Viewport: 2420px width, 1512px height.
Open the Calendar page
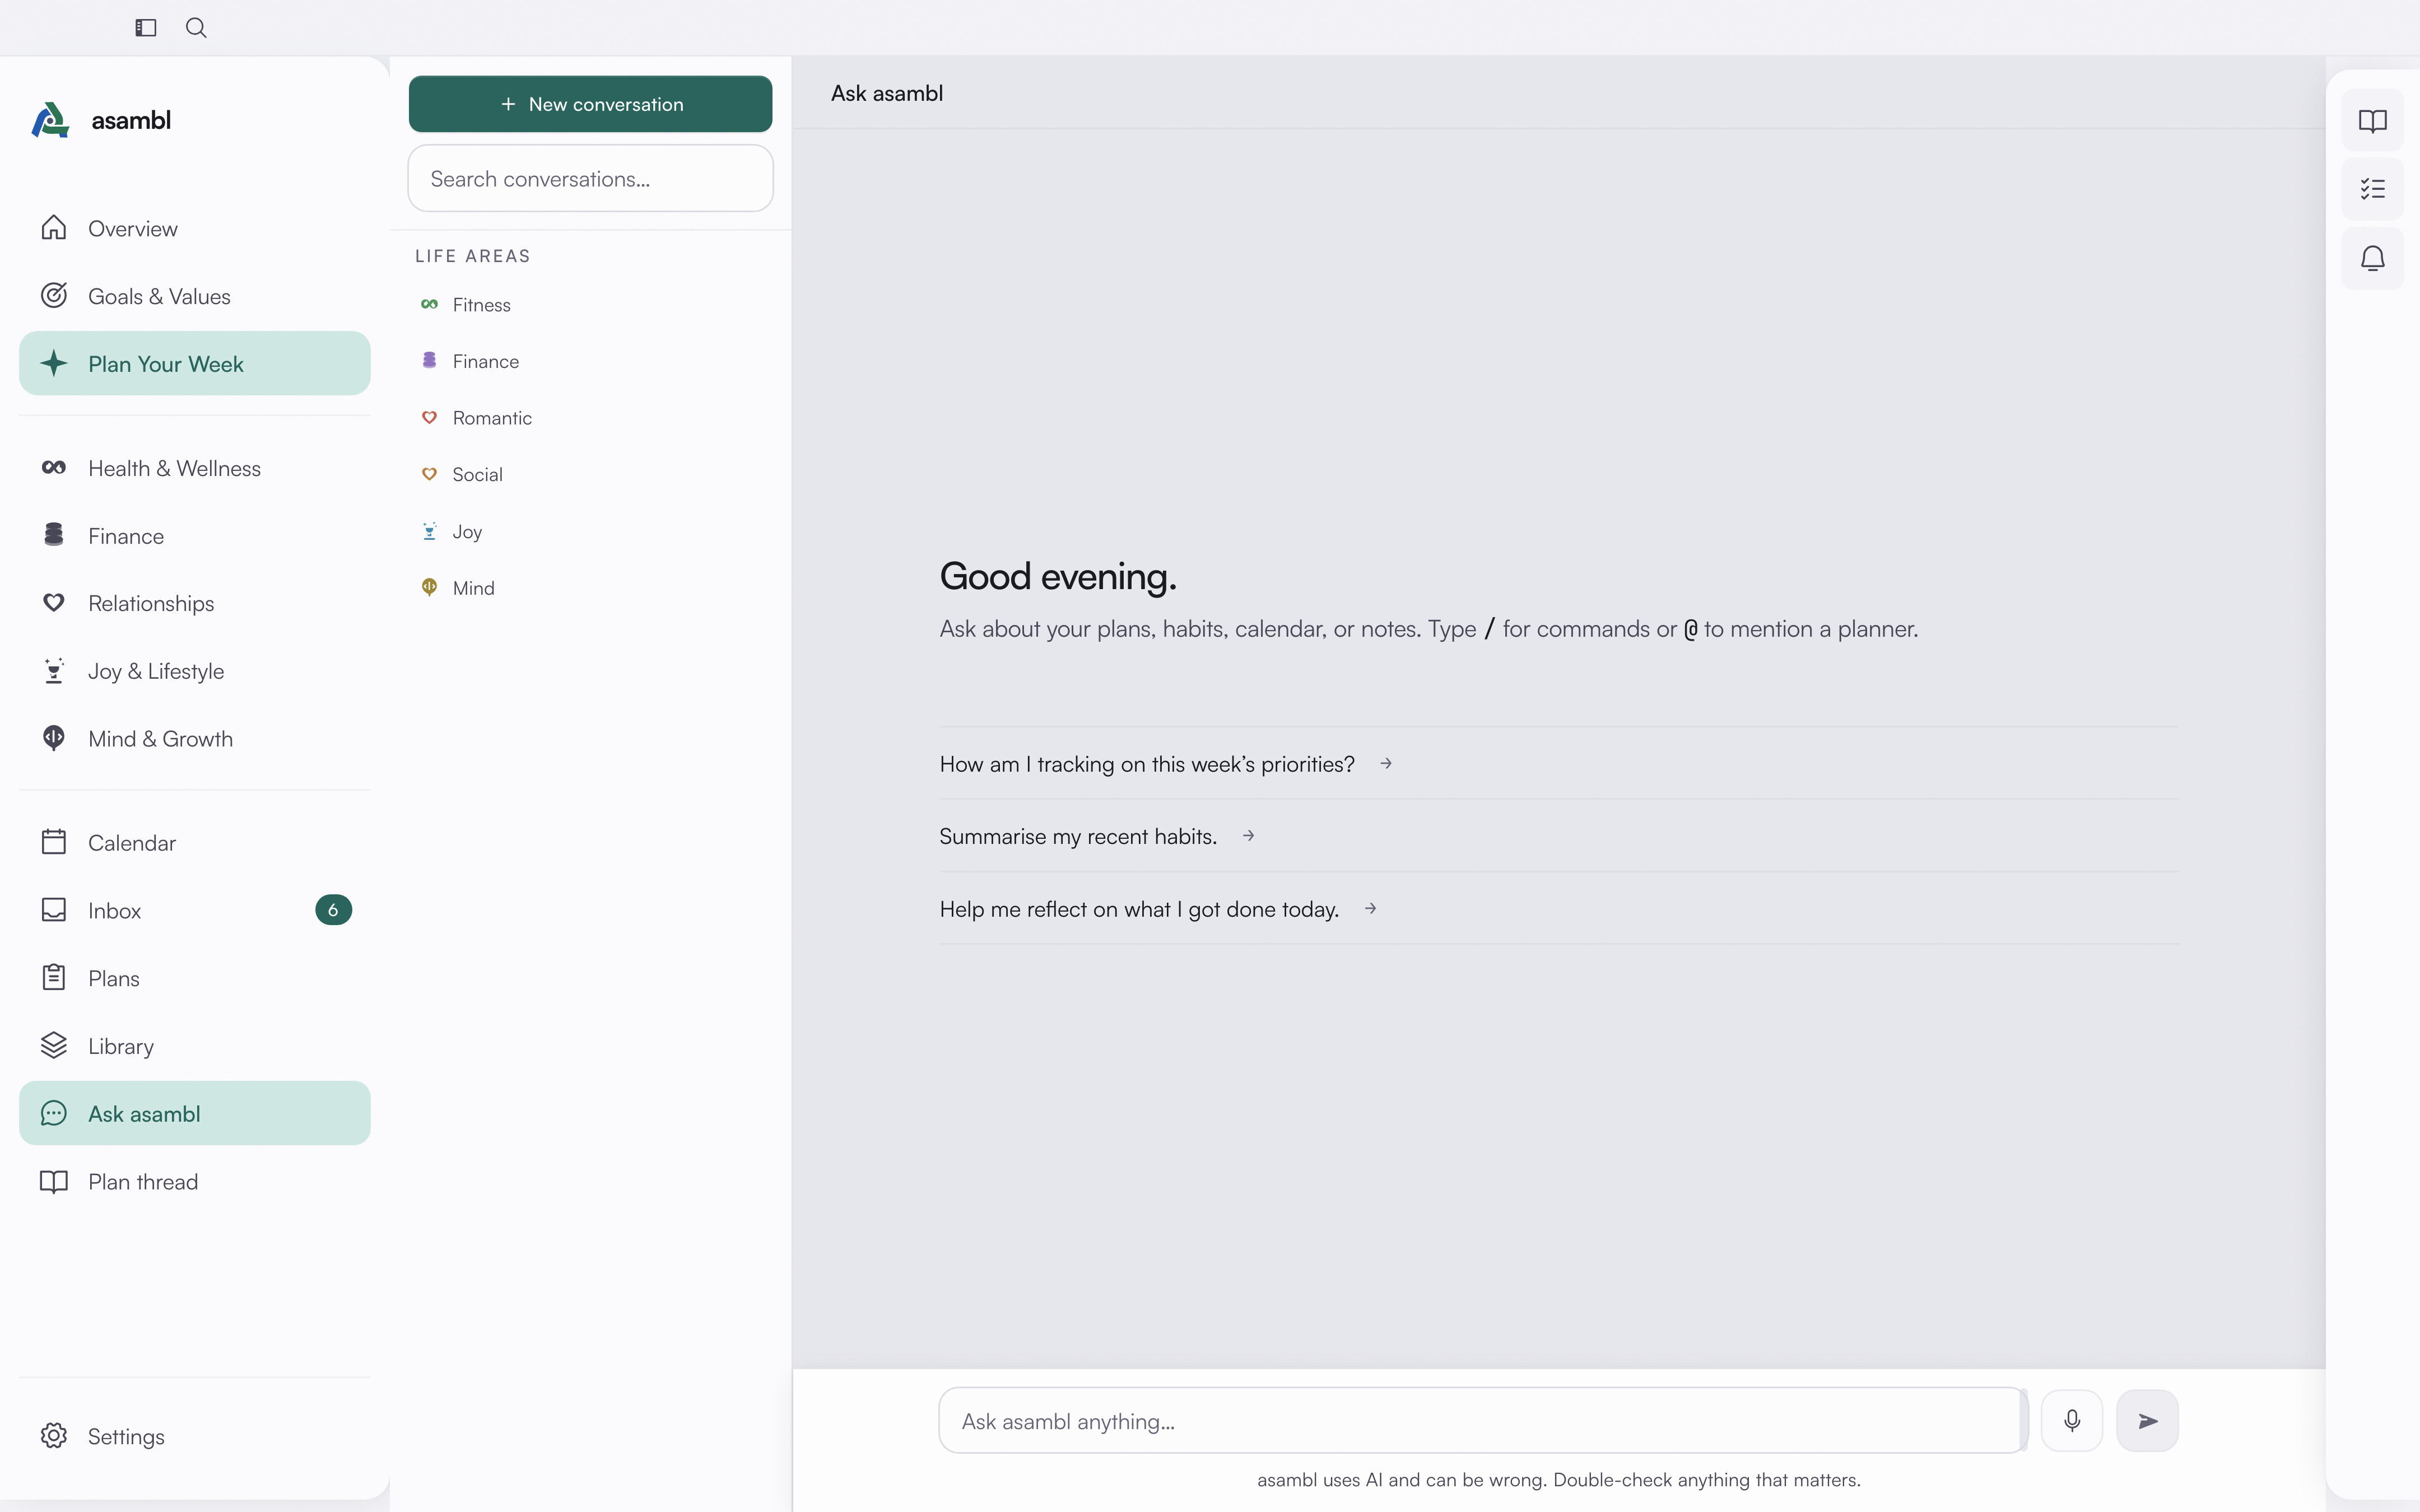click(x=195, y=843)
